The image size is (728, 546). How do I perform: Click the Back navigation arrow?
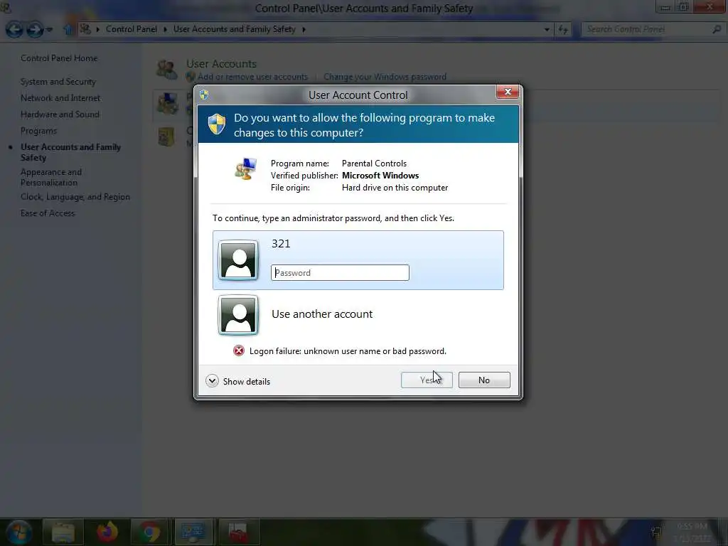coord(14,29)
